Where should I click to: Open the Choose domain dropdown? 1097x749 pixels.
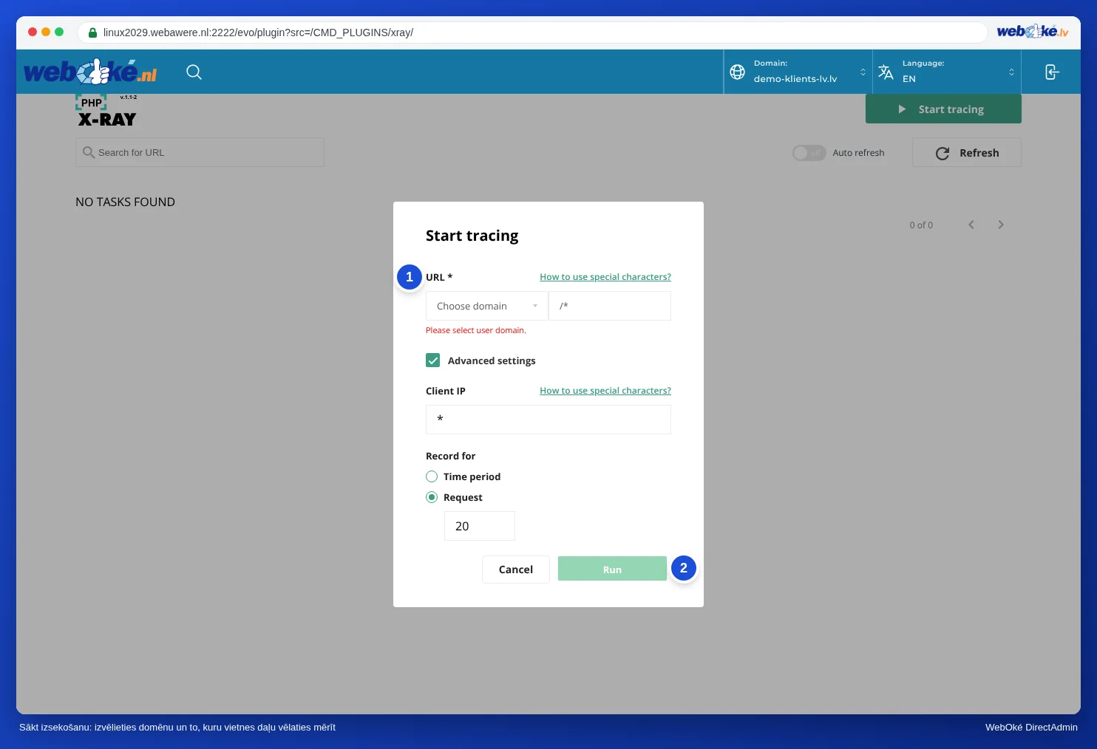(487, 306)
